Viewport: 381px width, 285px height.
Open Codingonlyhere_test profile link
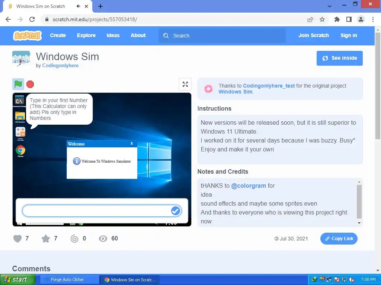[x=269, y=86]
